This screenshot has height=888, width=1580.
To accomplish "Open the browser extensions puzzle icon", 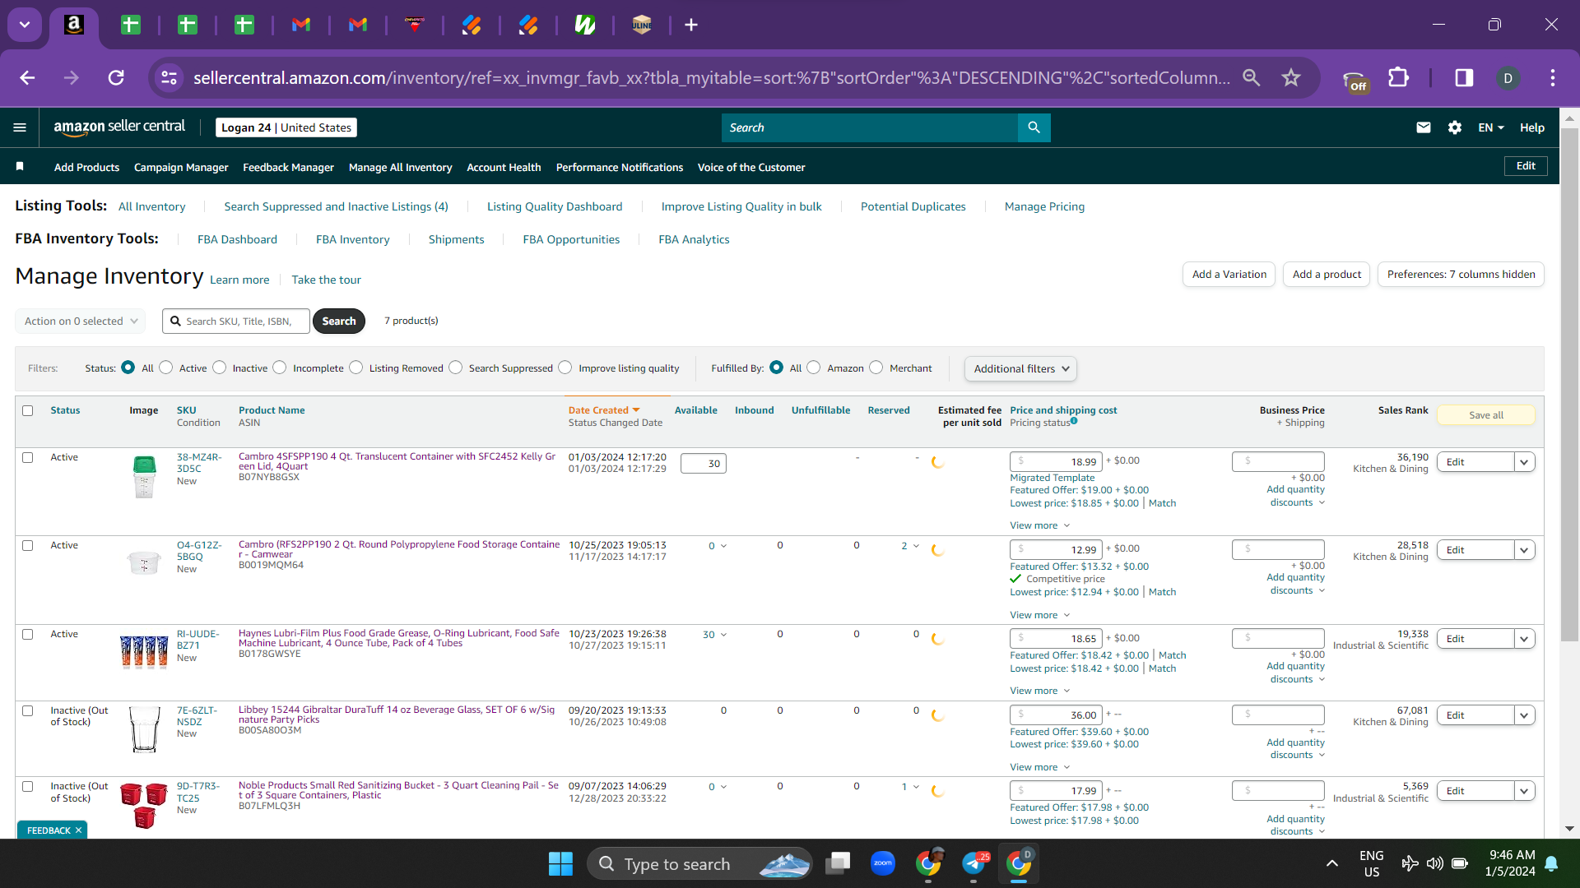I will click(1398, 77).
